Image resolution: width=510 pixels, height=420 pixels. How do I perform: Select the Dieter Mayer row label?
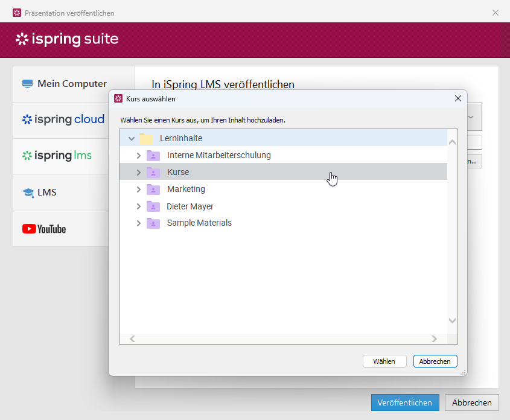click(x=190, y=206)
